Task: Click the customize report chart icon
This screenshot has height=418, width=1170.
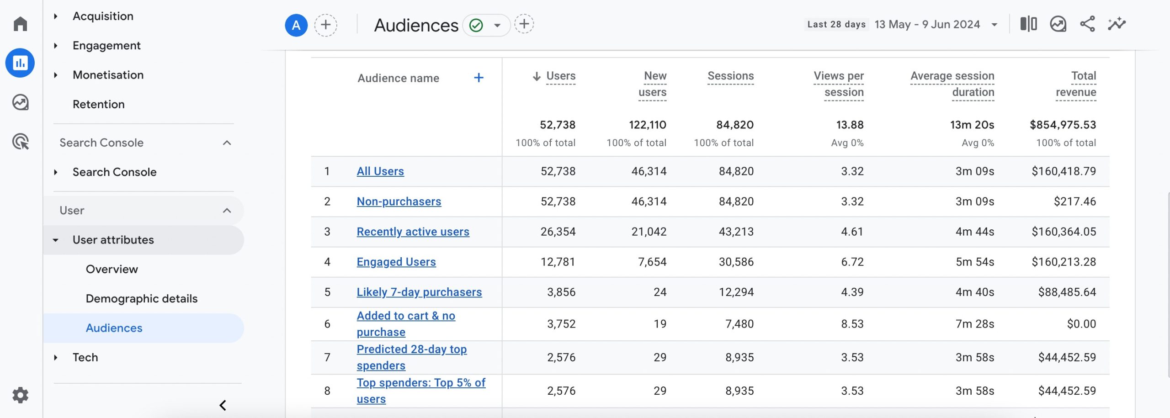Action: 1058,24
